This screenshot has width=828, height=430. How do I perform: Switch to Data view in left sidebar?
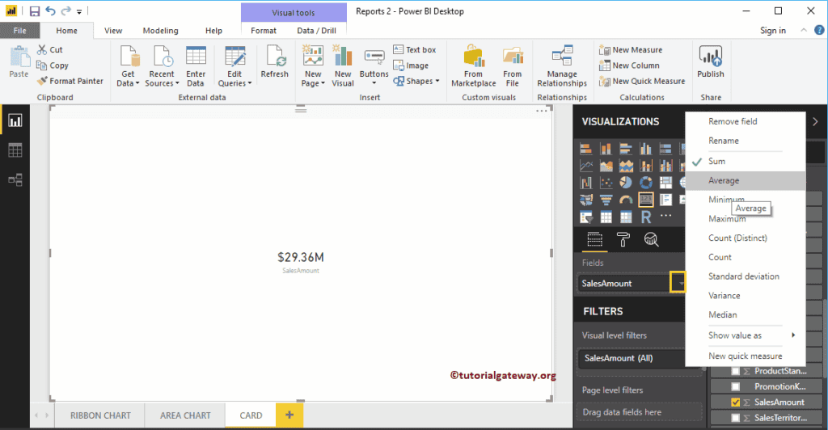[x=15, y=150]
